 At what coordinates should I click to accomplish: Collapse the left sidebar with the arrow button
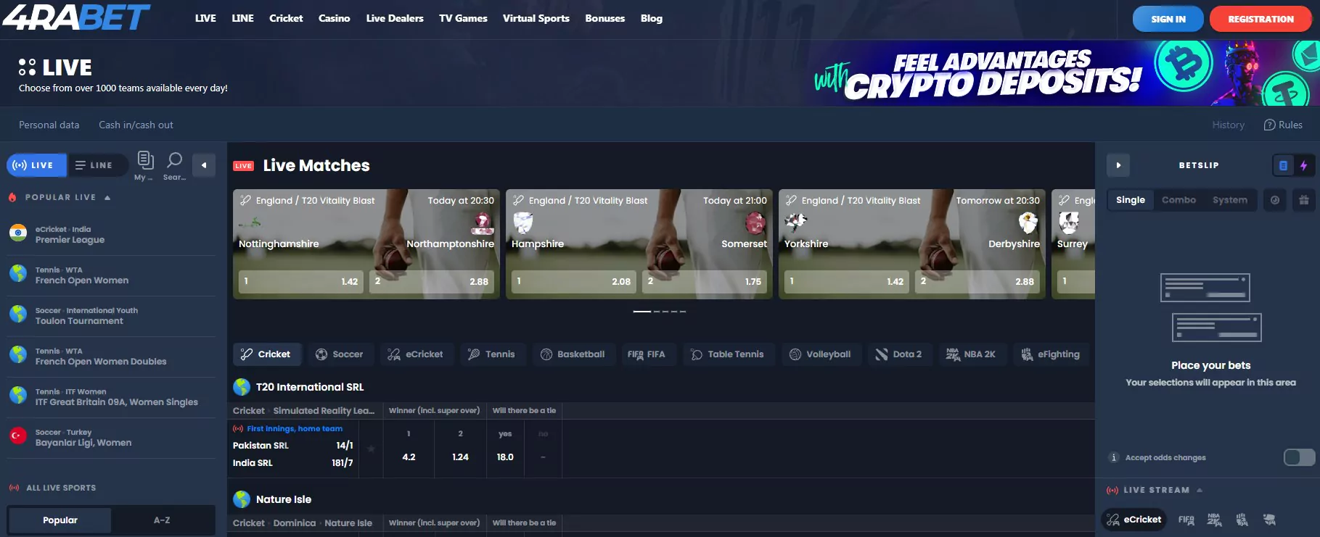click(x=204, y=165)
